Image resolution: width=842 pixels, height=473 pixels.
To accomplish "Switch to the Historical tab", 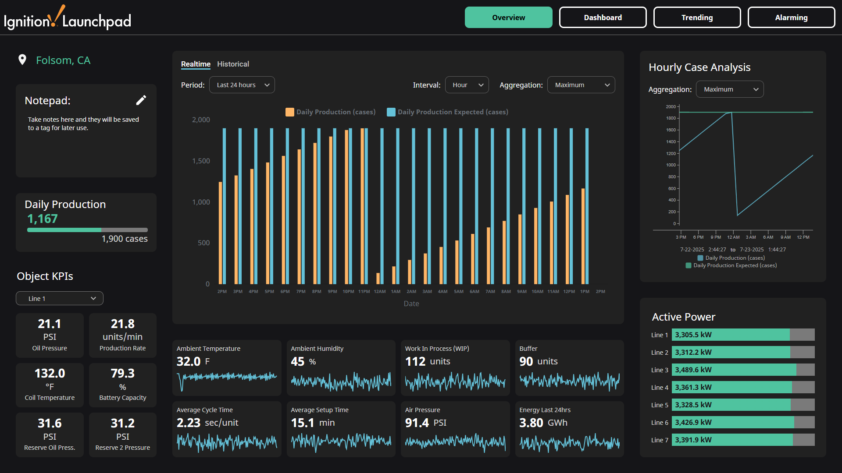I will click(x=233, y=64).
